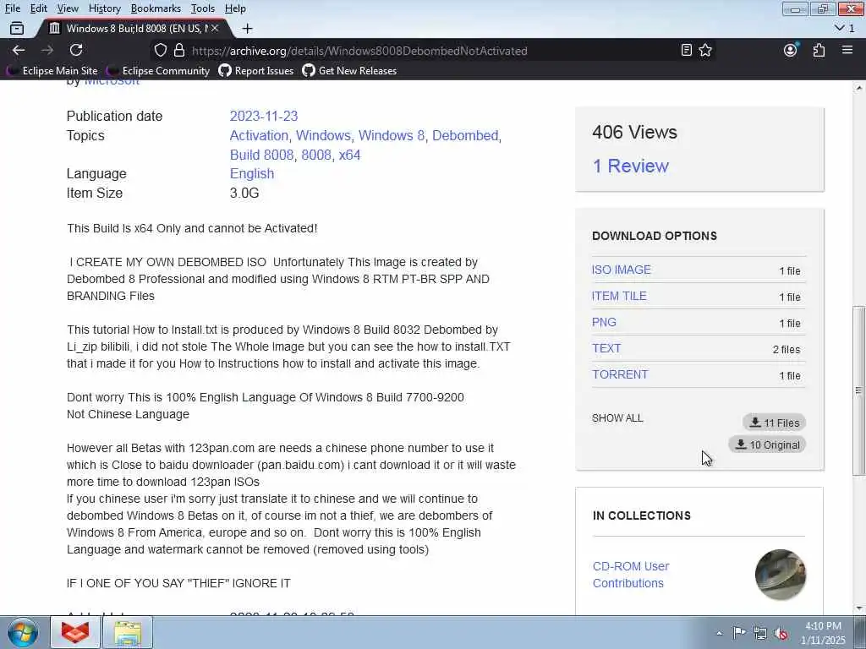
Task: Toggle reader view icon in address bar
Action: [686, 50]
